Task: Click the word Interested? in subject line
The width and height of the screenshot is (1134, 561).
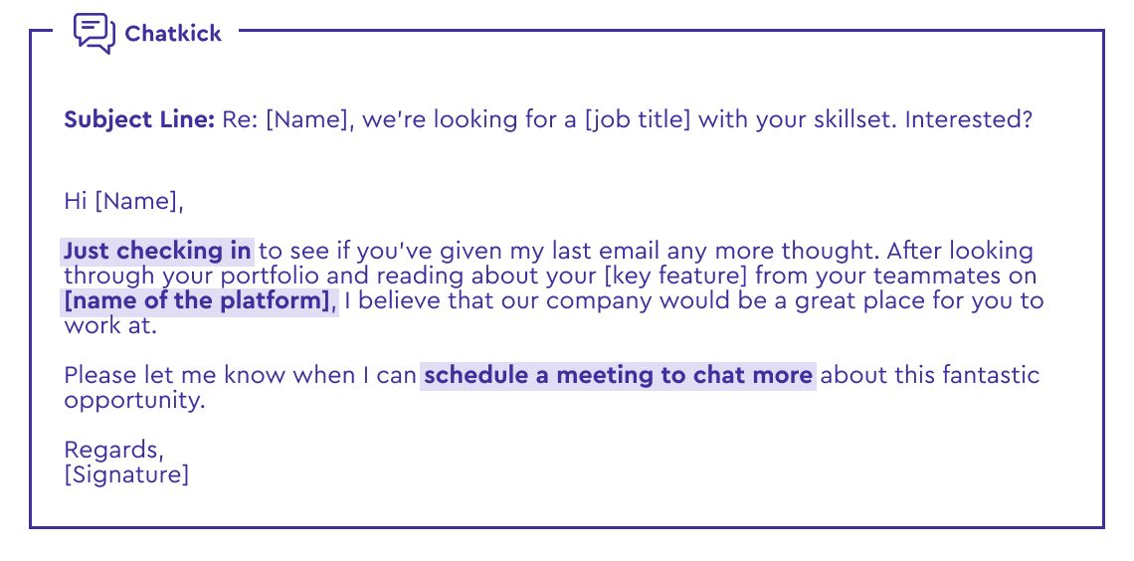Action: (969, 119)
